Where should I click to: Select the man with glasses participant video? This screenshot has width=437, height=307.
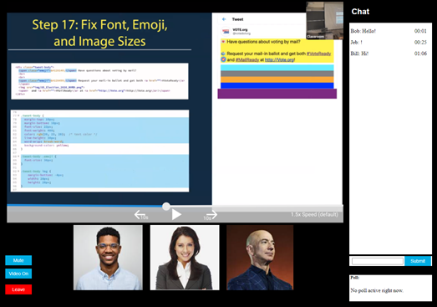108,258
